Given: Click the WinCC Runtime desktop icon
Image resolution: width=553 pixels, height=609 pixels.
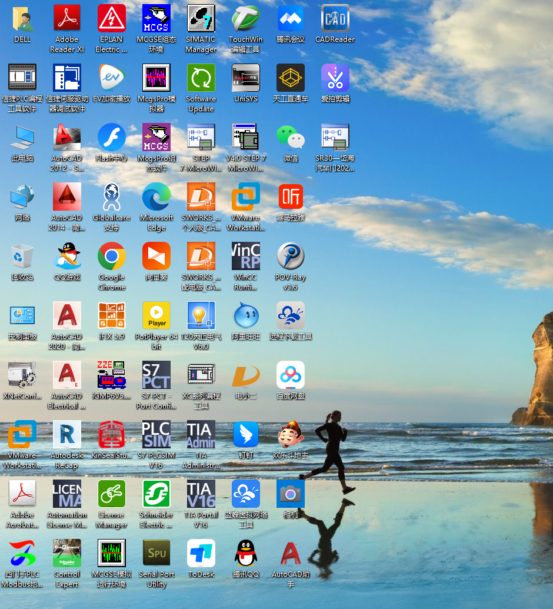Looking at the screenshot, I should pos(246,257).
